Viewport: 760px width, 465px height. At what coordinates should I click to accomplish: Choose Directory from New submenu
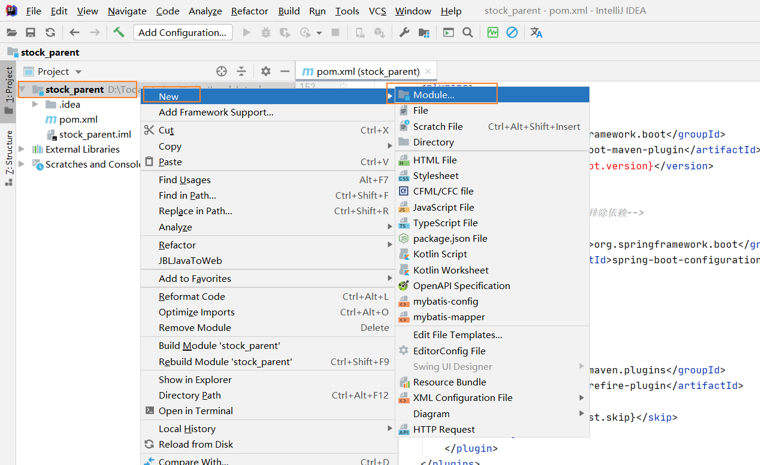point(492,142)
